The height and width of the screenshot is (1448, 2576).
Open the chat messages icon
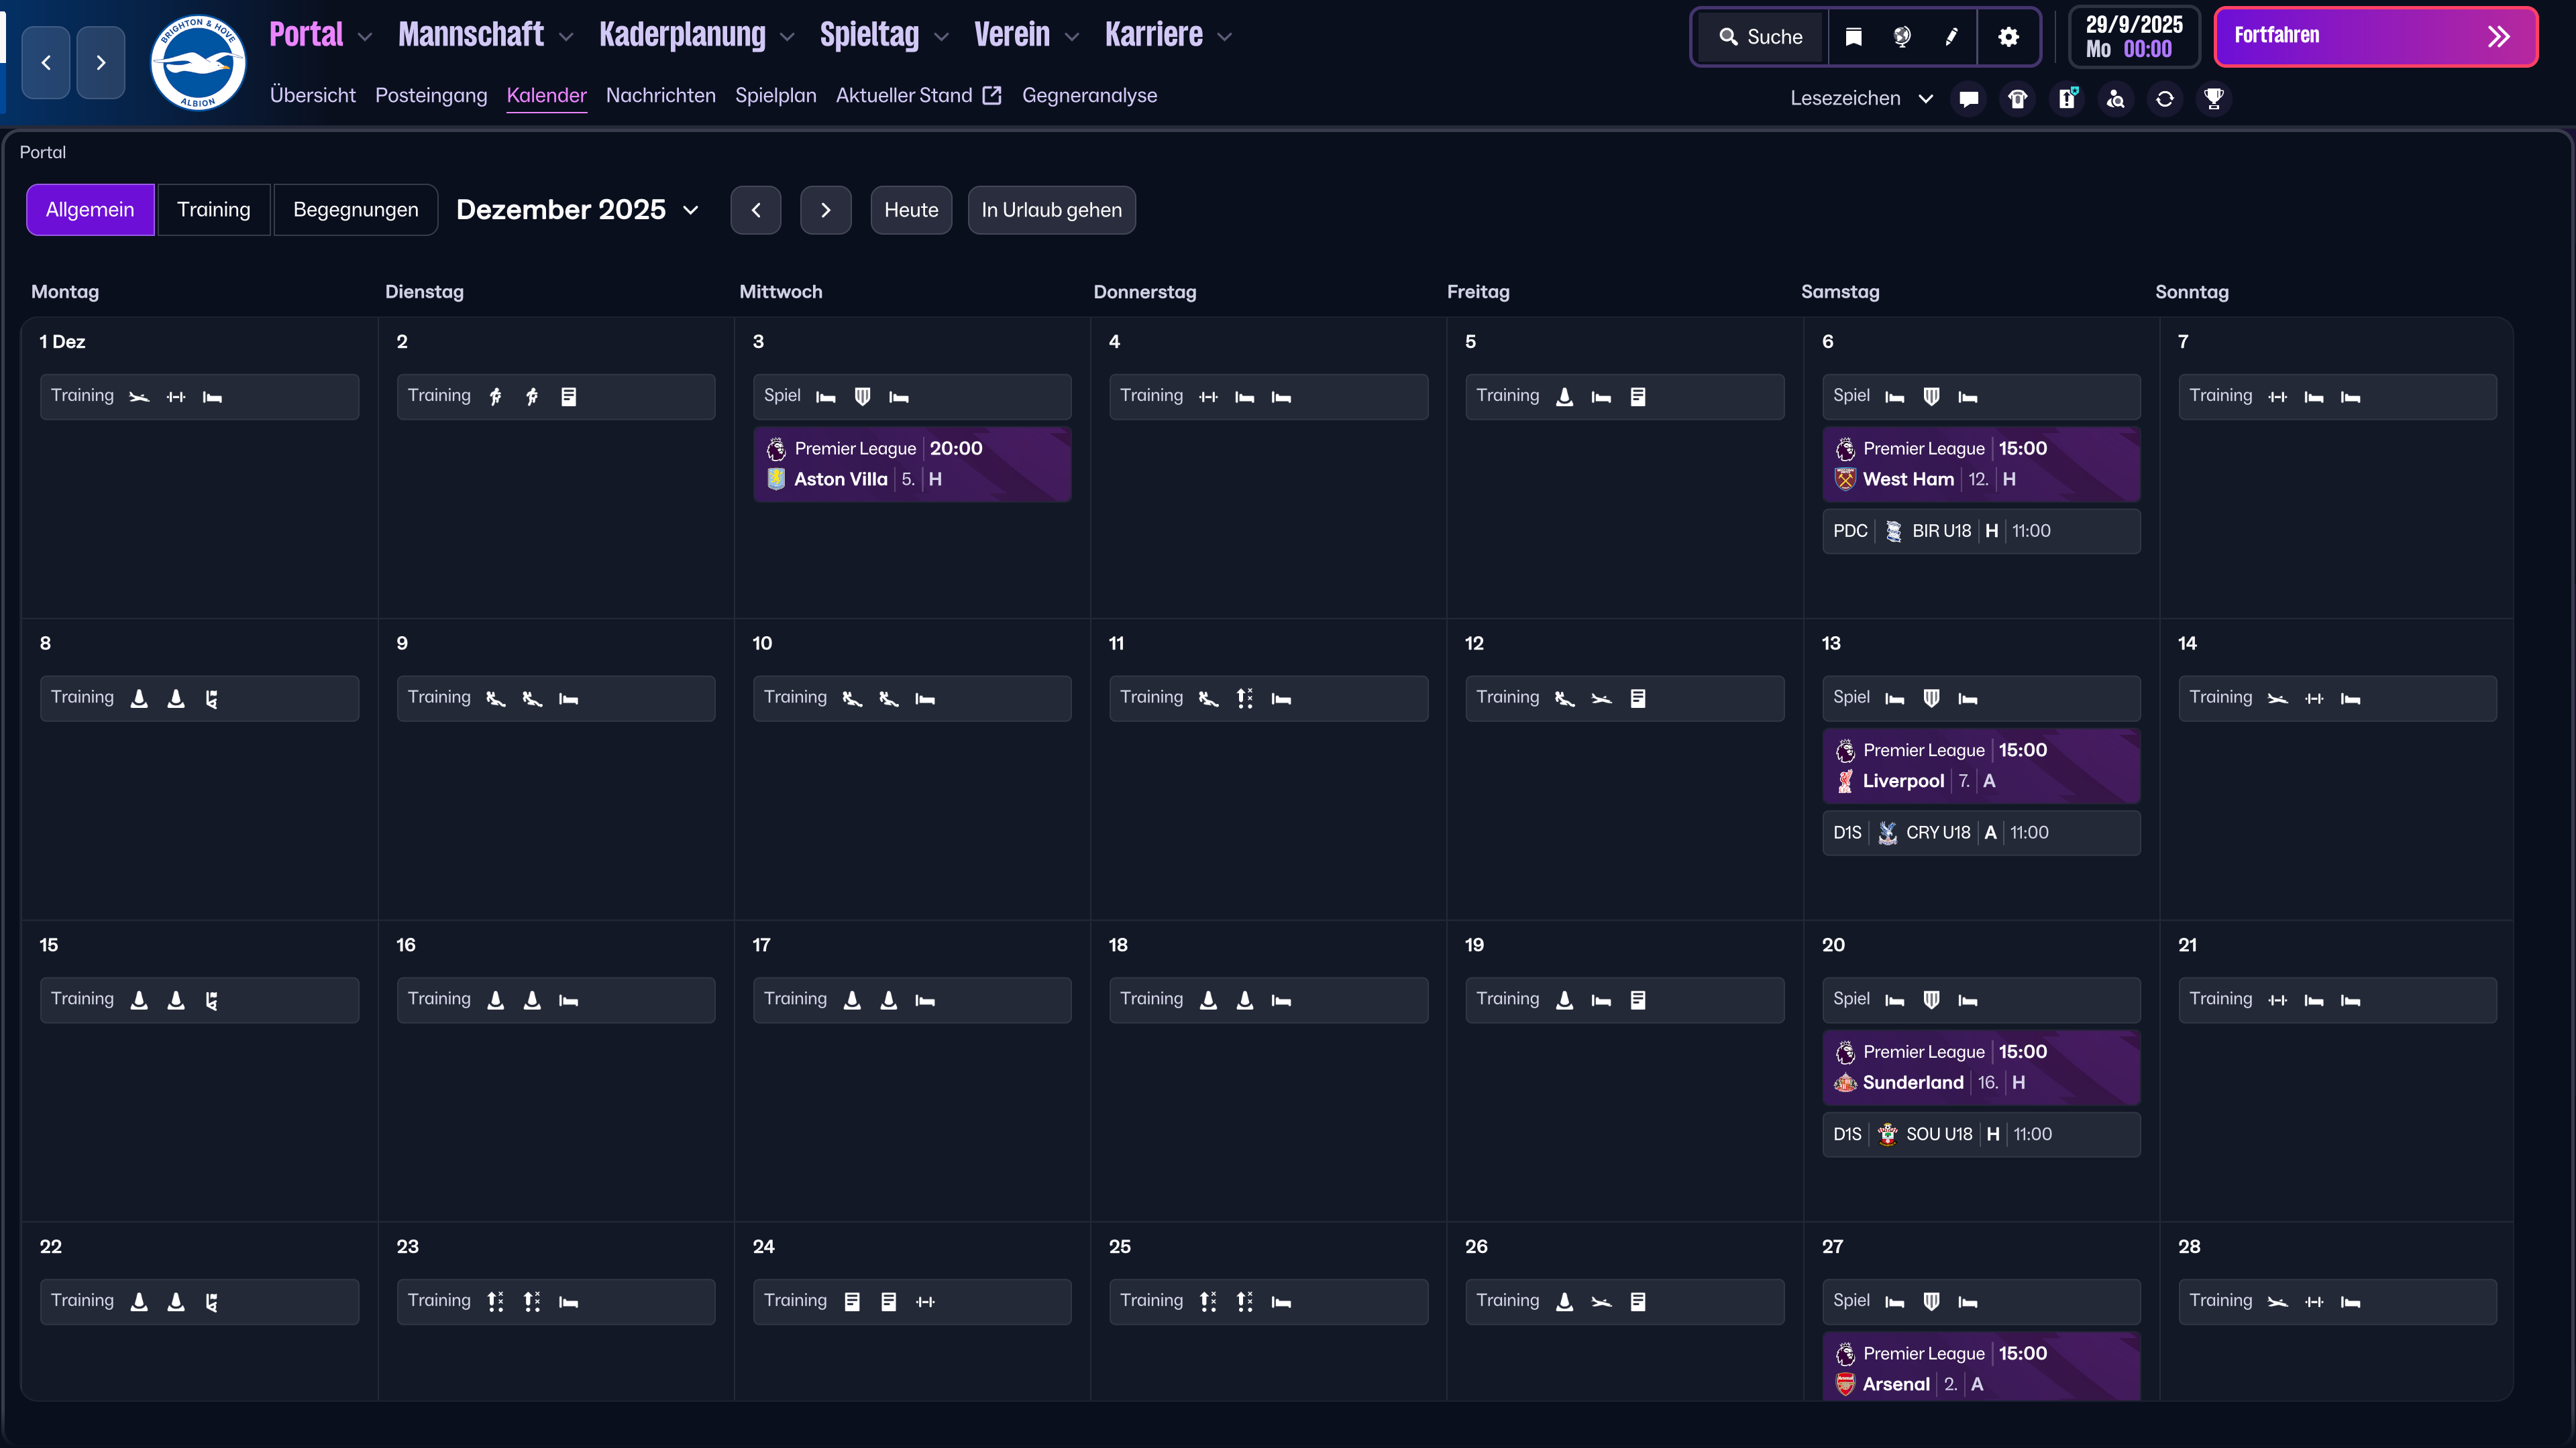(1968, 98)
